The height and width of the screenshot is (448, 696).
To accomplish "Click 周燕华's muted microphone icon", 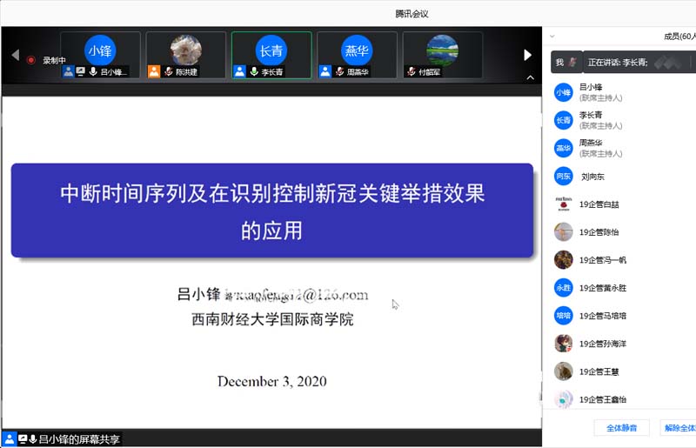I will click(339, 72).
